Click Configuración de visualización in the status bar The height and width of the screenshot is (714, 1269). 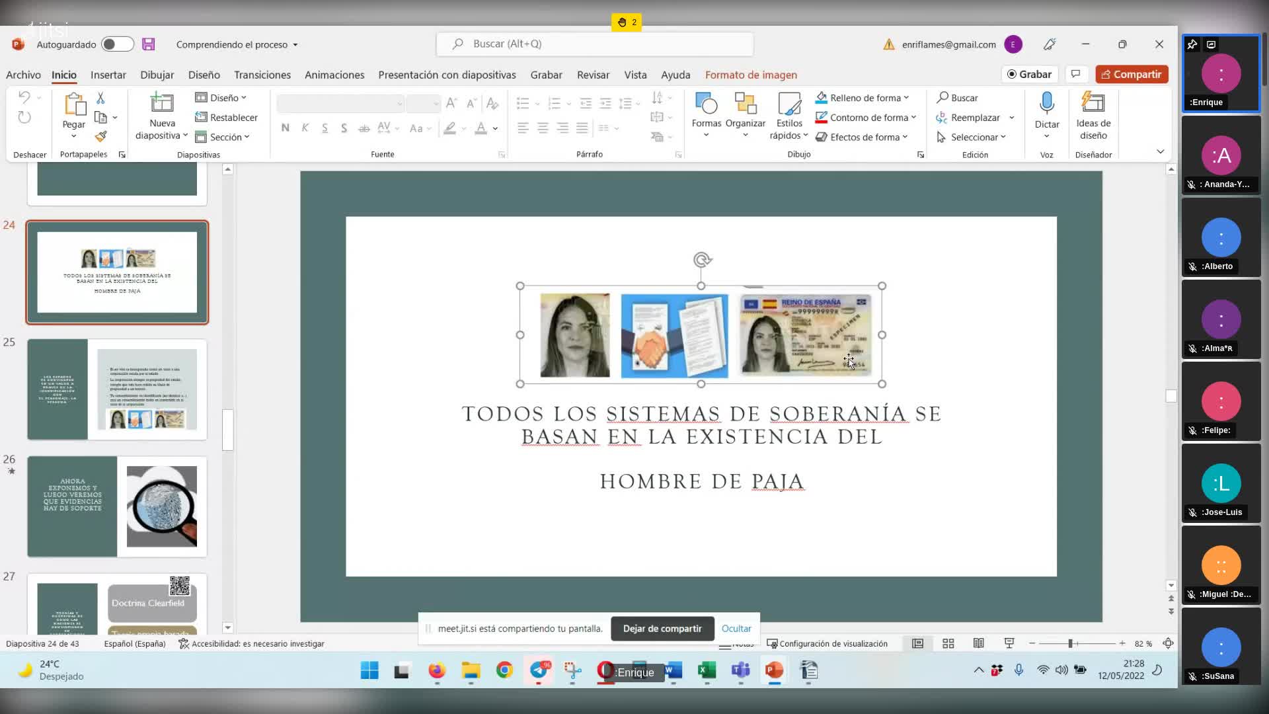coord(827,643)
